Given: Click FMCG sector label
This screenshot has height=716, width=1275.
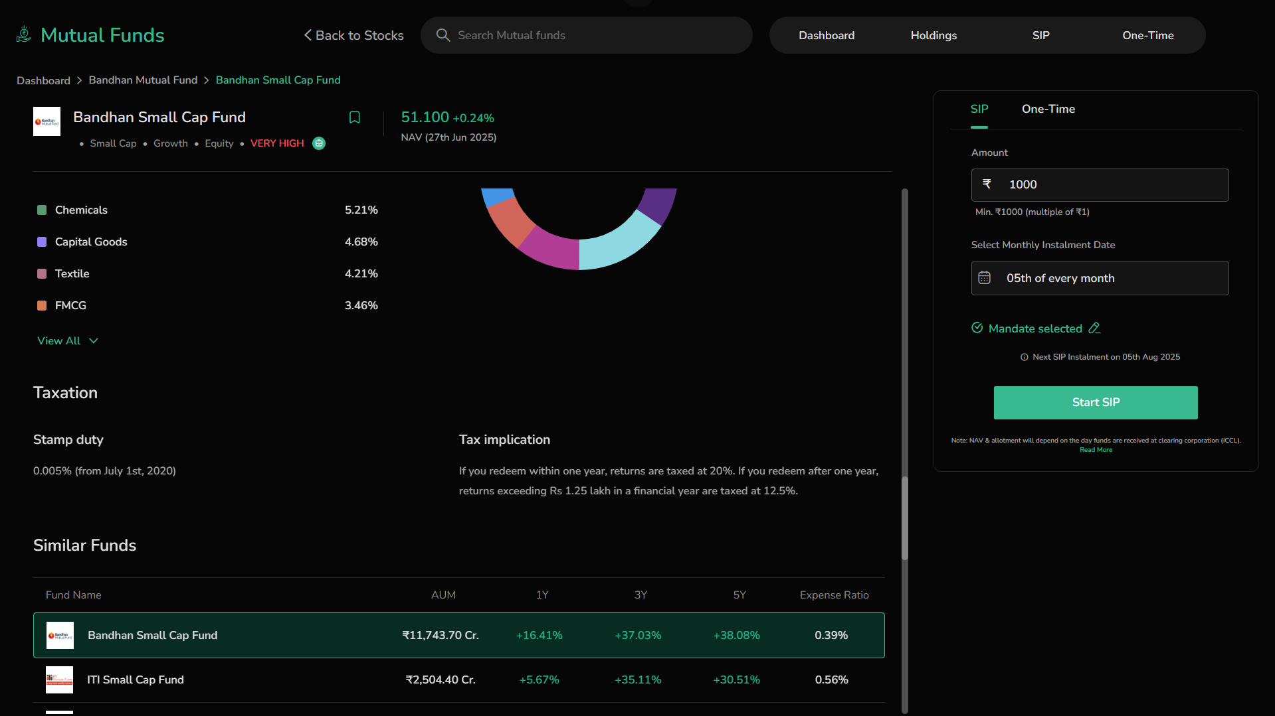Looking at the screenshot, I should pos(70,306).
